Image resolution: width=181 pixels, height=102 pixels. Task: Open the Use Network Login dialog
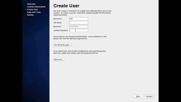click(x=62, y=45)
